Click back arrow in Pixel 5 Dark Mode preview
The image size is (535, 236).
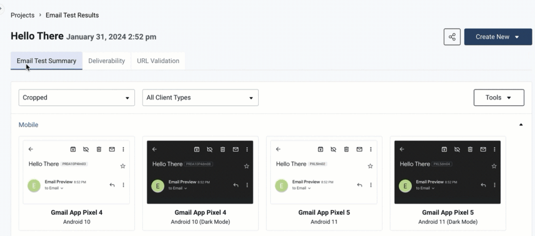[x=402, y=149]
